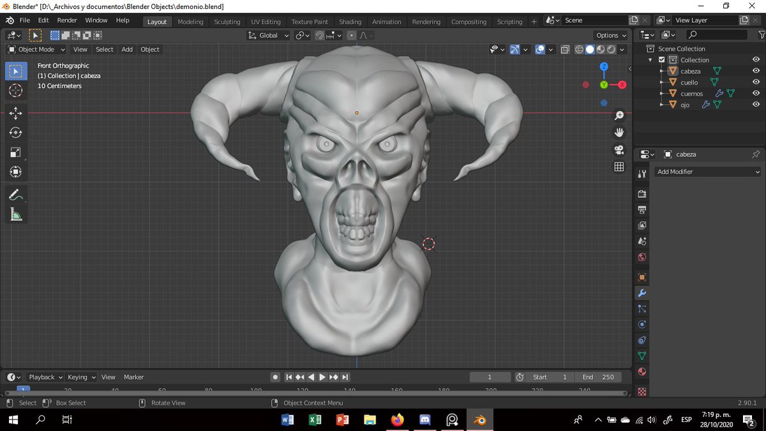Activate the Rotate tool

(16, 133)
